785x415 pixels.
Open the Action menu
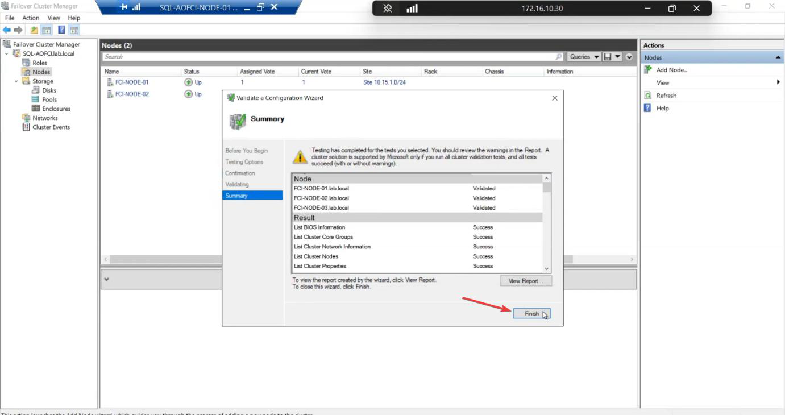(31, 18)
